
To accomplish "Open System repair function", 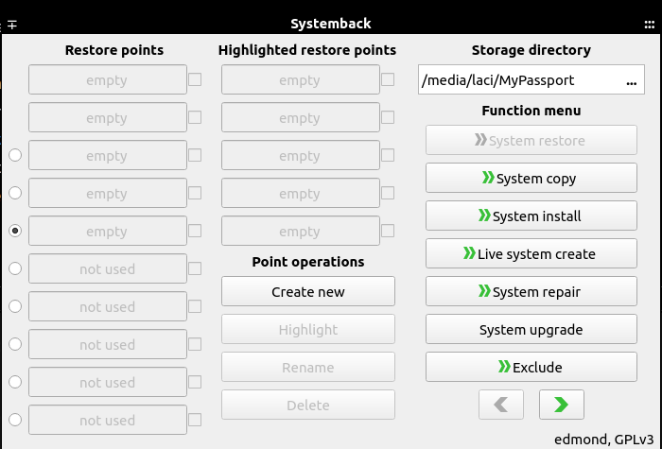I will click(x=531, y=291).
